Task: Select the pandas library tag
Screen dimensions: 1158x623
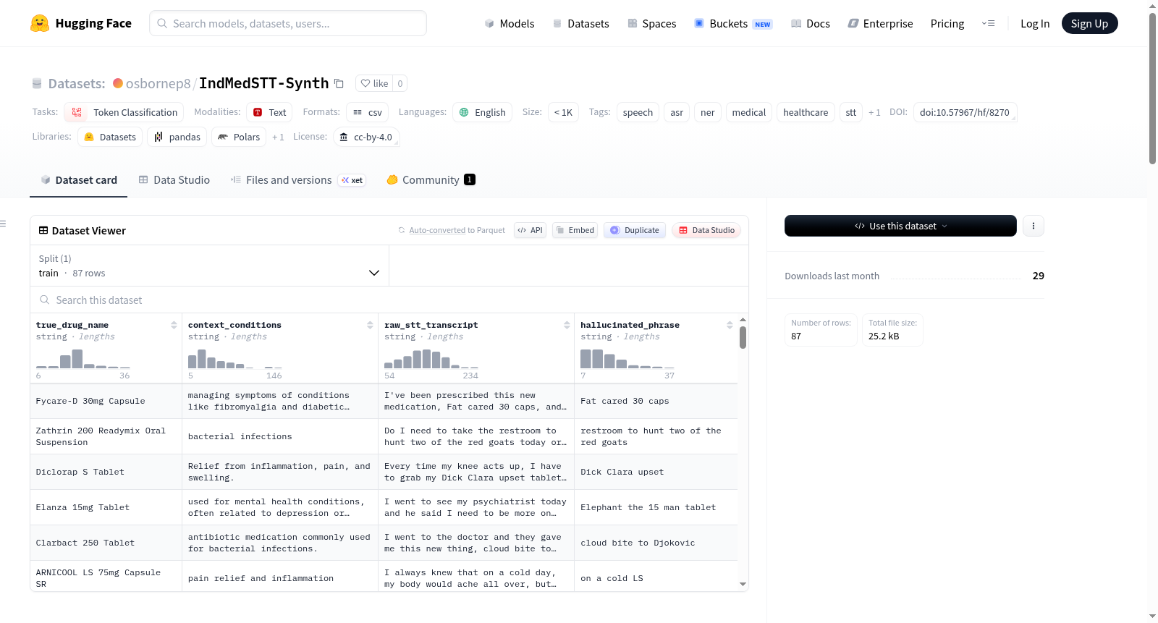Action: (177, 137)
